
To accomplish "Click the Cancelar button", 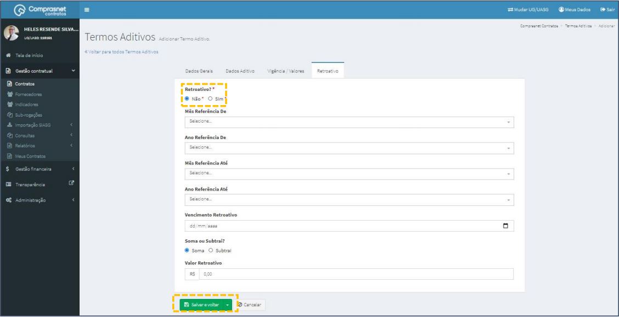I will tap(250, 305).
